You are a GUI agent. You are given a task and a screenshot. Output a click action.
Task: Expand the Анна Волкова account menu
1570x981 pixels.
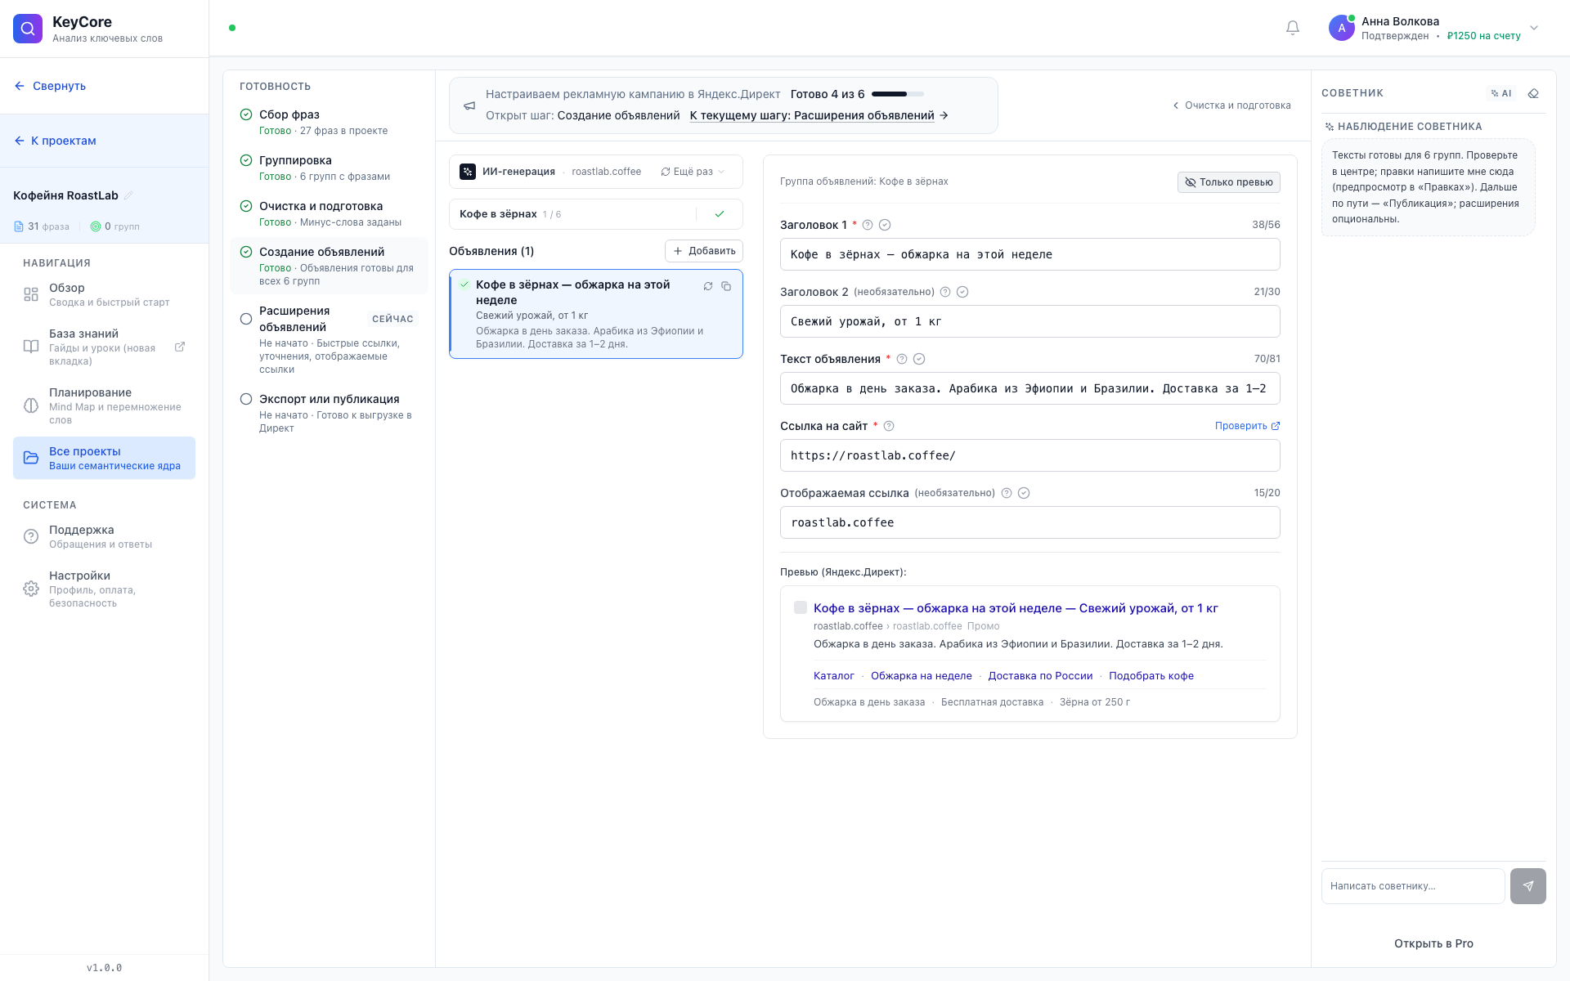click(1534, 28)
